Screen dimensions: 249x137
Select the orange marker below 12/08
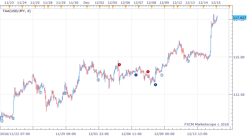click(x=152, y=7)
